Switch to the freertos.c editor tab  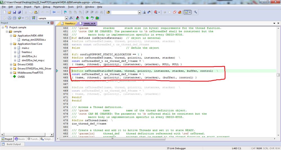(x=68, y=23)
